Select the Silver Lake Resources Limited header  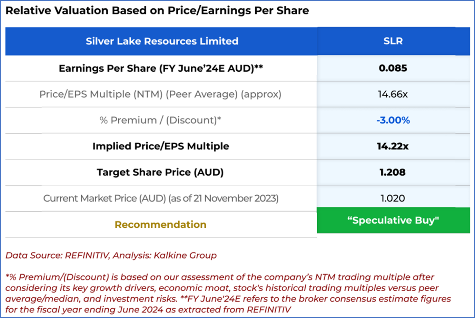[x=162, y=41]
